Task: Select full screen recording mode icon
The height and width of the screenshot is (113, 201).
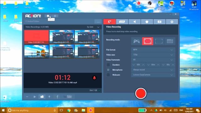Action: coord(148,41)
